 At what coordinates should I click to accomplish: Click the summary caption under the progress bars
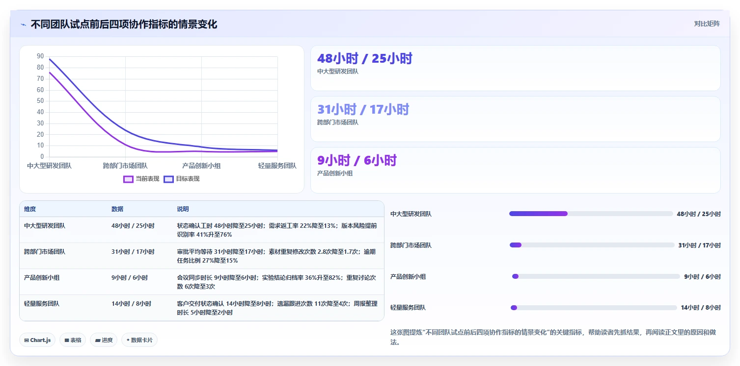[x=555, y=337]
